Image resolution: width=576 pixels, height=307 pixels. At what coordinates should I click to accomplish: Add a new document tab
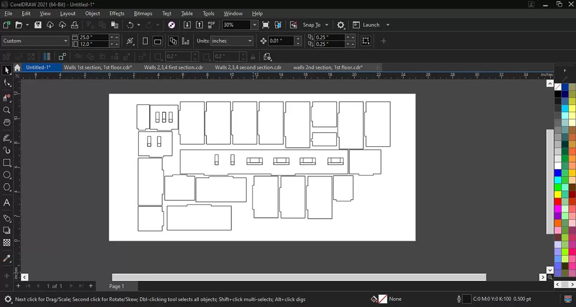pyautogui.click(x=378, y=68)
